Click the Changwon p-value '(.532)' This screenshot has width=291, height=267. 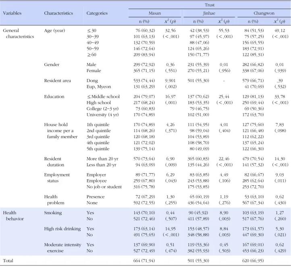(x=280, y=87)
